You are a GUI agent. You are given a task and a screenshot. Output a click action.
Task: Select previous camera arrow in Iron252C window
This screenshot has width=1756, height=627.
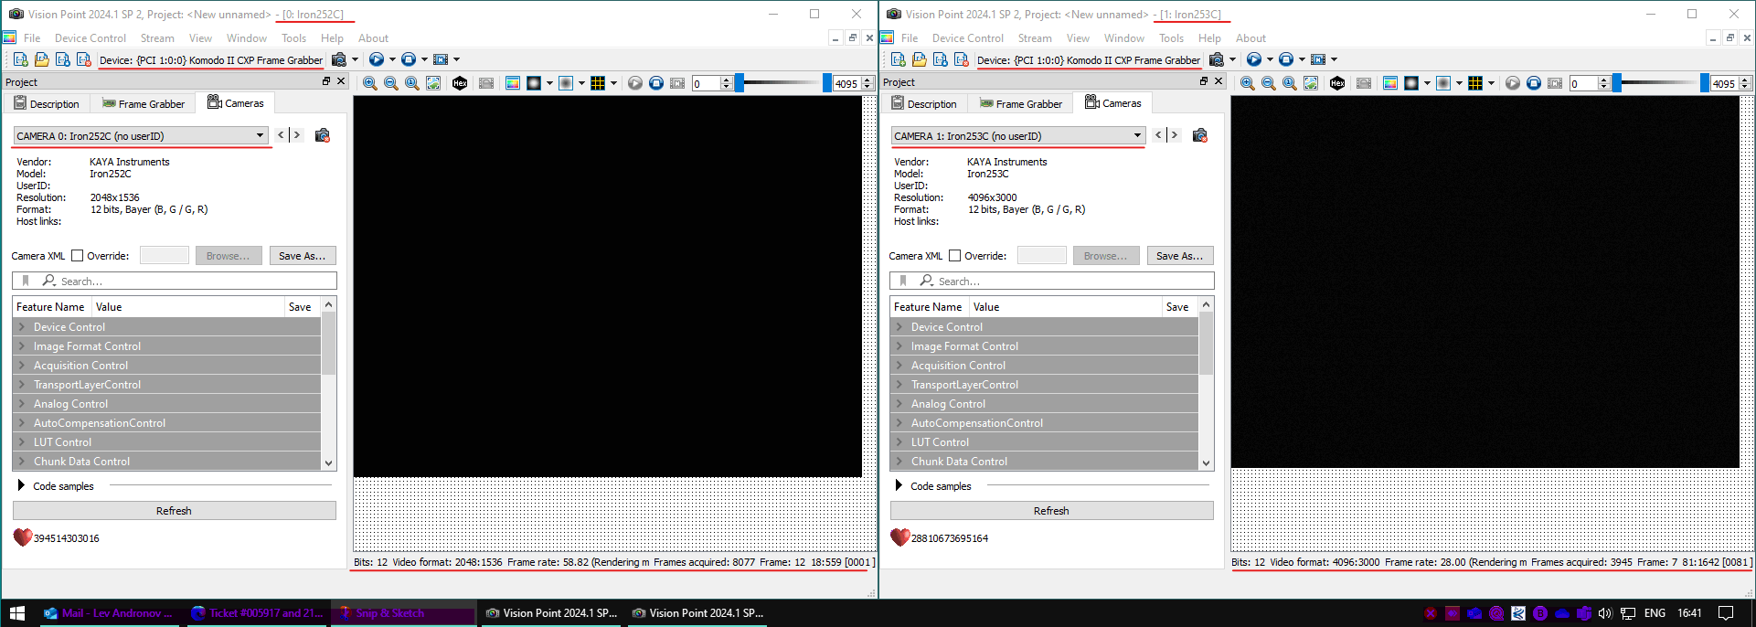coord(282,135)
